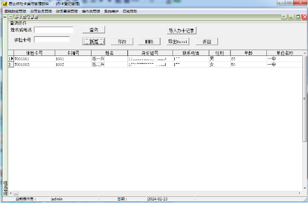Restore the 办卡登记管理 child window
The width and height of the screenshot is (308, 204).
coord(298,17)
